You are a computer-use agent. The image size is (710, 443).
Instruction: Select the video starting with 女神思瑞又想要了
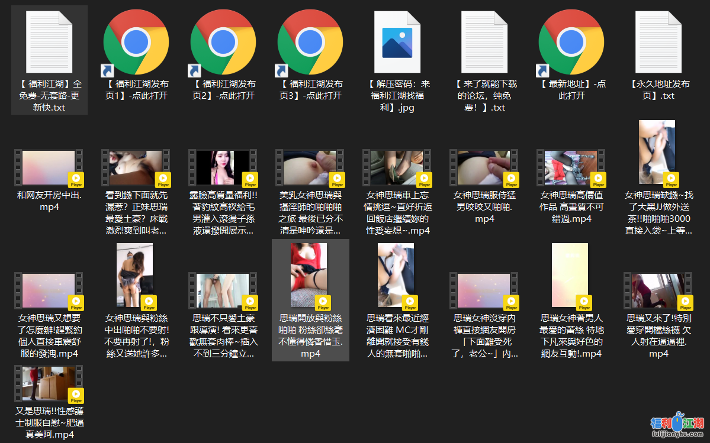pos(49,290)
